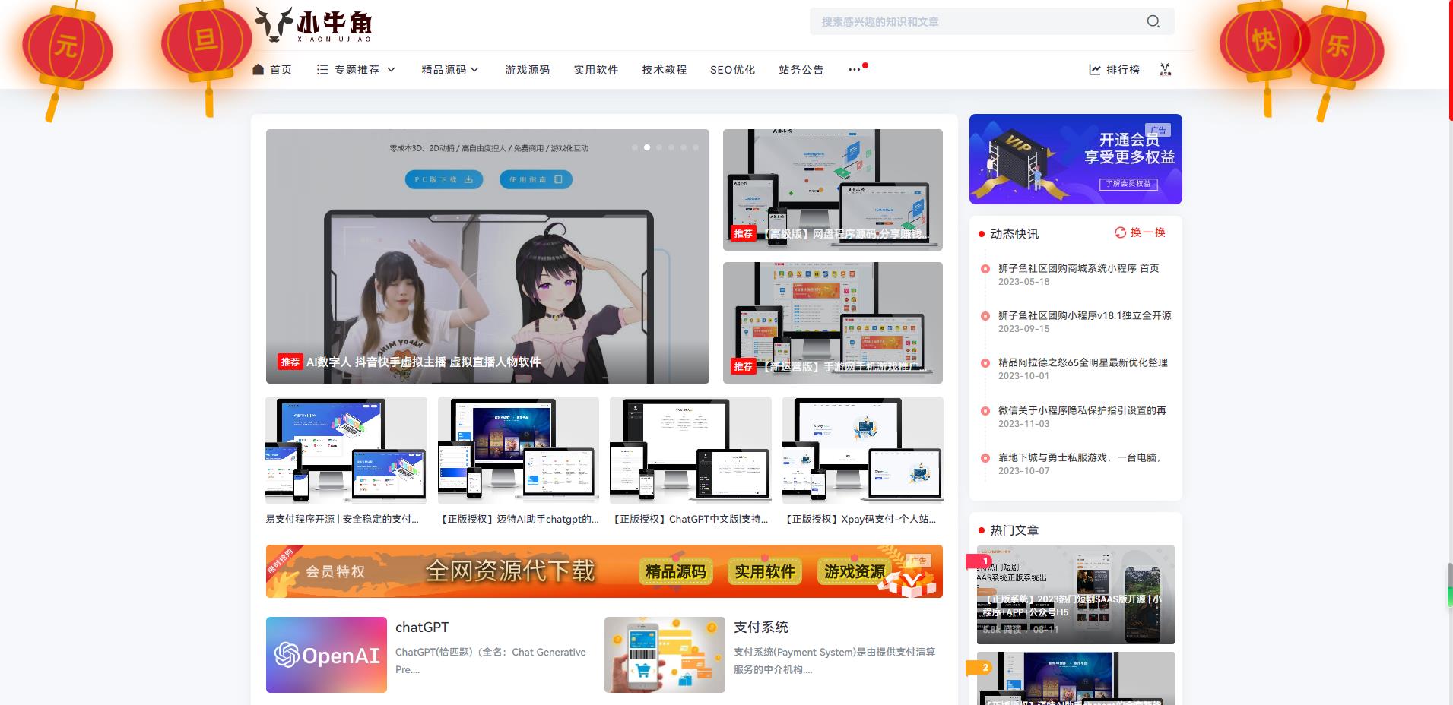This screenshot has width=1453, height=705.
Task: Select the last carousel indicator dot
Action: pos(696,147)
